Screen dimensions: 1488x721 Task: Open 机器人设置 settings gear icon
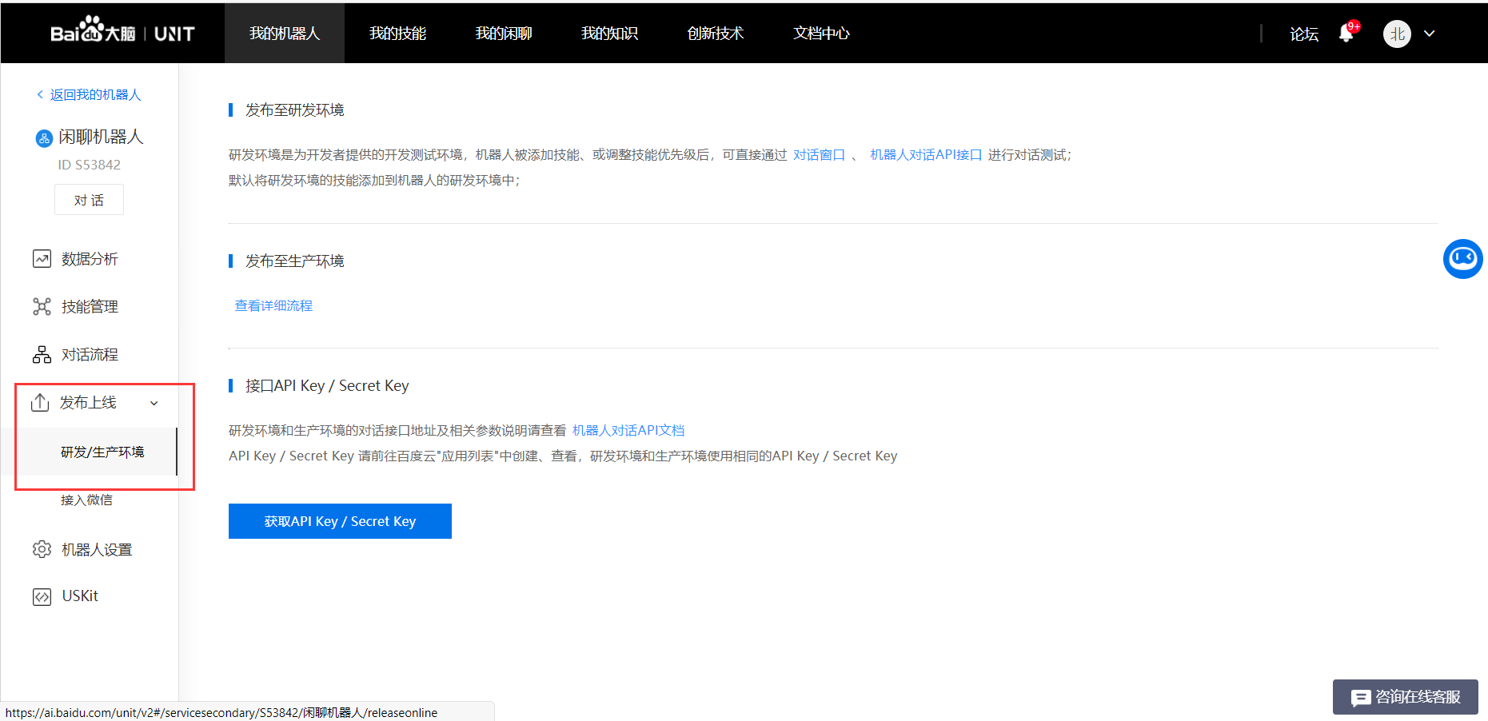tap(42, 549)
